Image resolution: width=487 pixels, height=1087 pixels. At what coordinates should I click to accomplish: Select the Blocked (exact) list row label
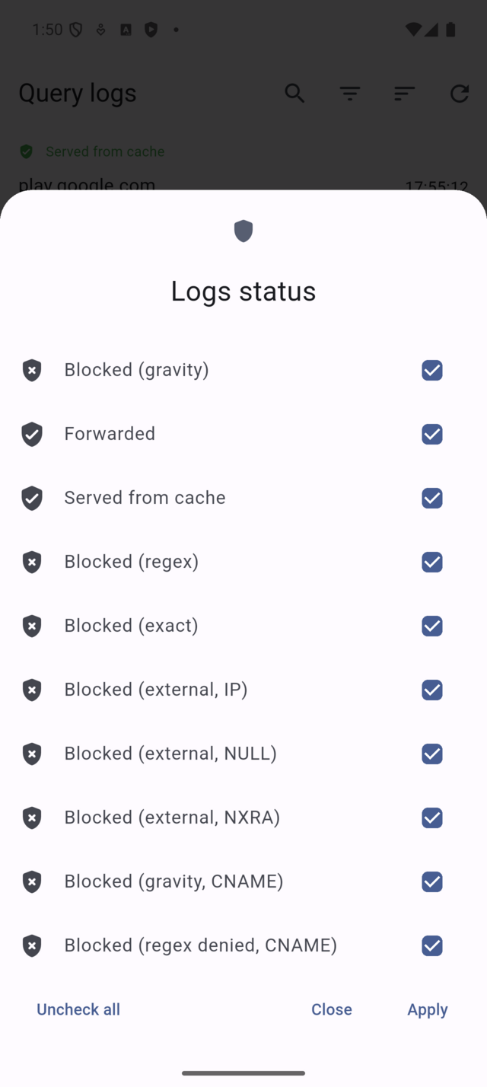coord(131,626)
